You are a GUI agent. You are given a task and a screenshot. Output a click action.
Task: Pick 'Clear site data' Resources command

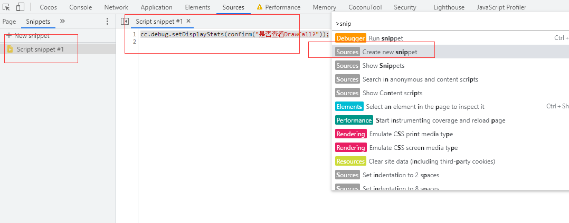pos(432,161)
